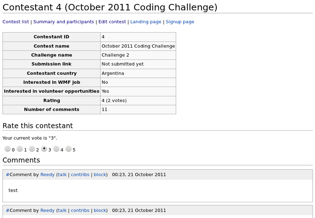Image resolution: width=315 pixels, height=218 pixels.
Task: Click the # anchor of first comment
Action: 7,175
